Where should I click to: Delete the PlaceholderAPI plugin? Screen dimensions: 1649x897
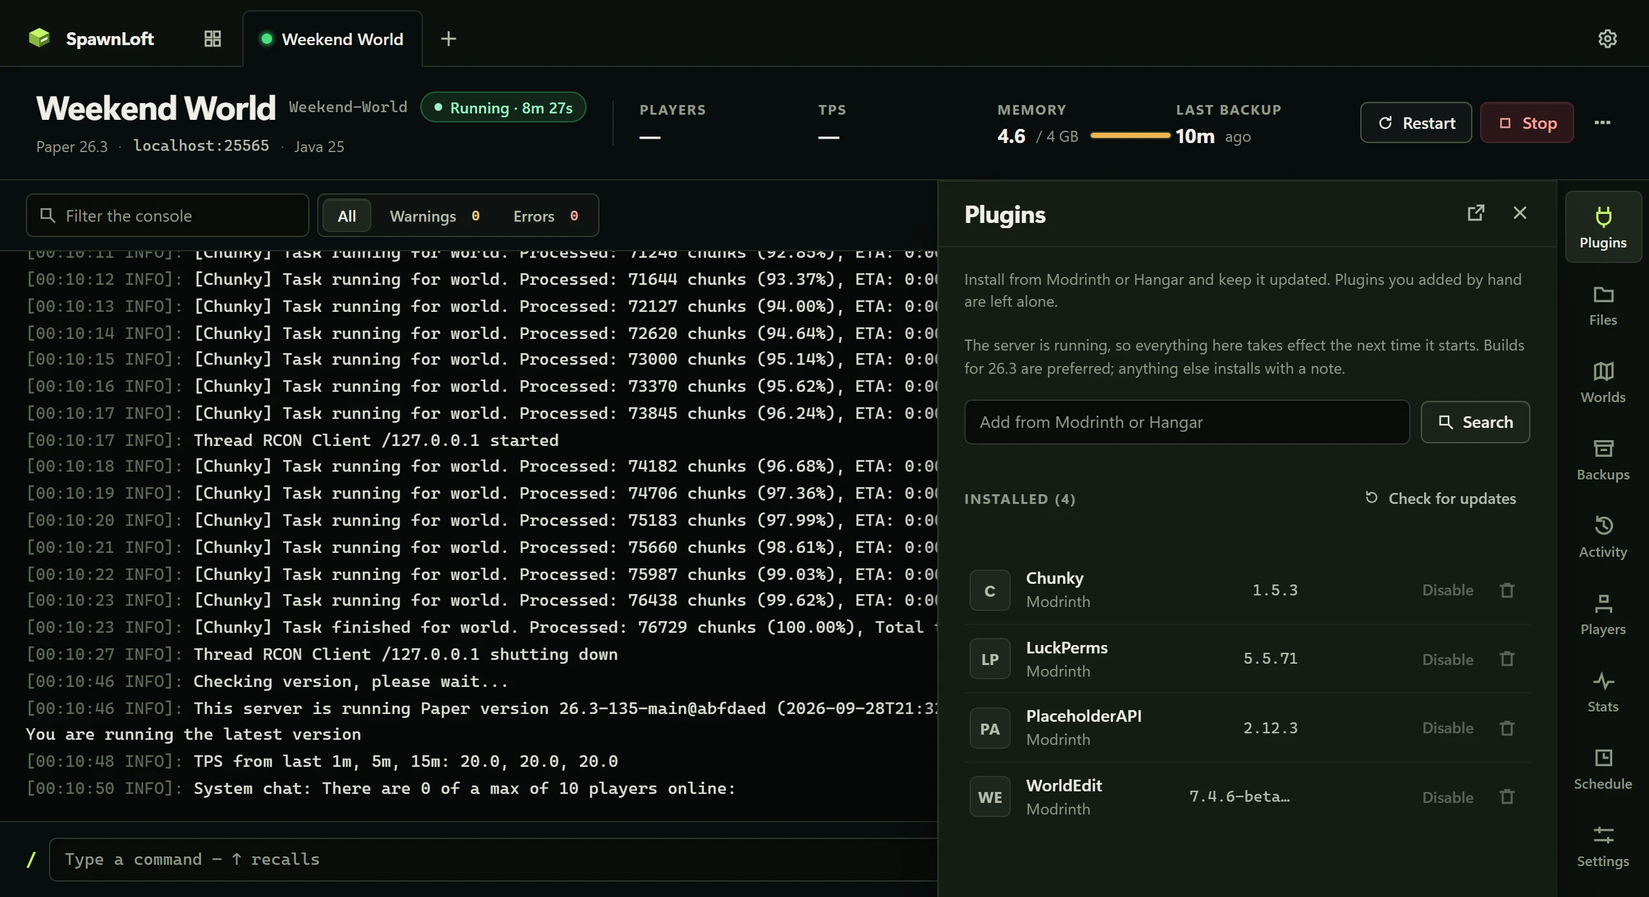tap(1507, 728)
